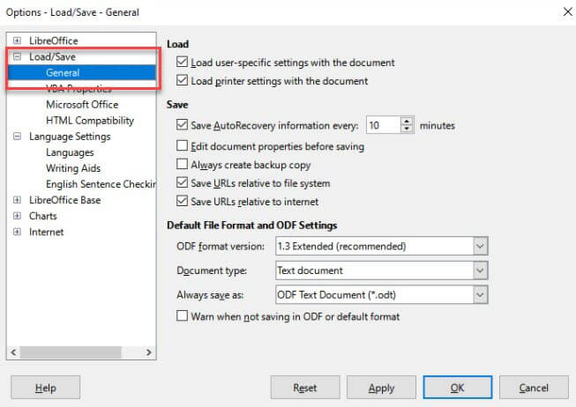This screenshot has width=576, height=407.
Task: Enable Always create backup copy
Action: (x=182, y=164)
